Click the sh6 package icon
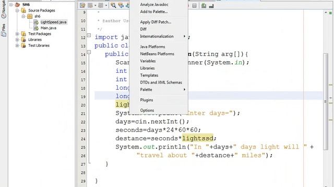334x187 pixels. [x=30, y=16]
